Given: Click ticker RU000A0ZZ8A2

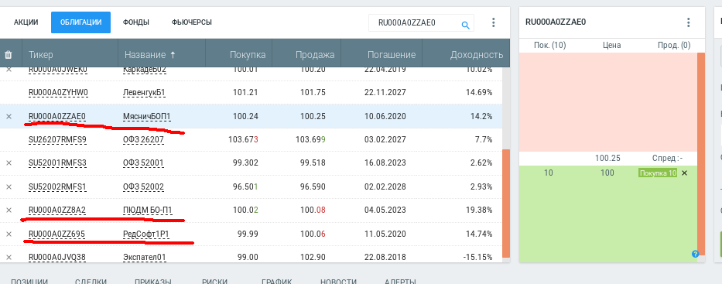Looking at the screenshot, I should coord(56,210).
